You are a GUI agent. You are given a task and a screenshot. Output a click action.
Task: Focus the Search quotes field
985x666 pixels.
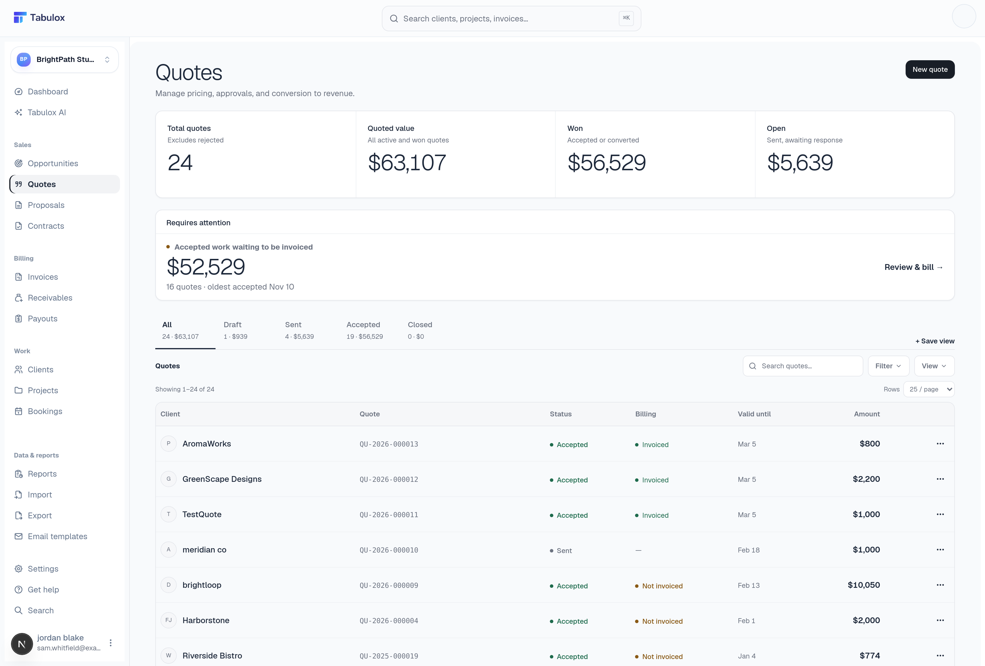[x=803, y=366]
